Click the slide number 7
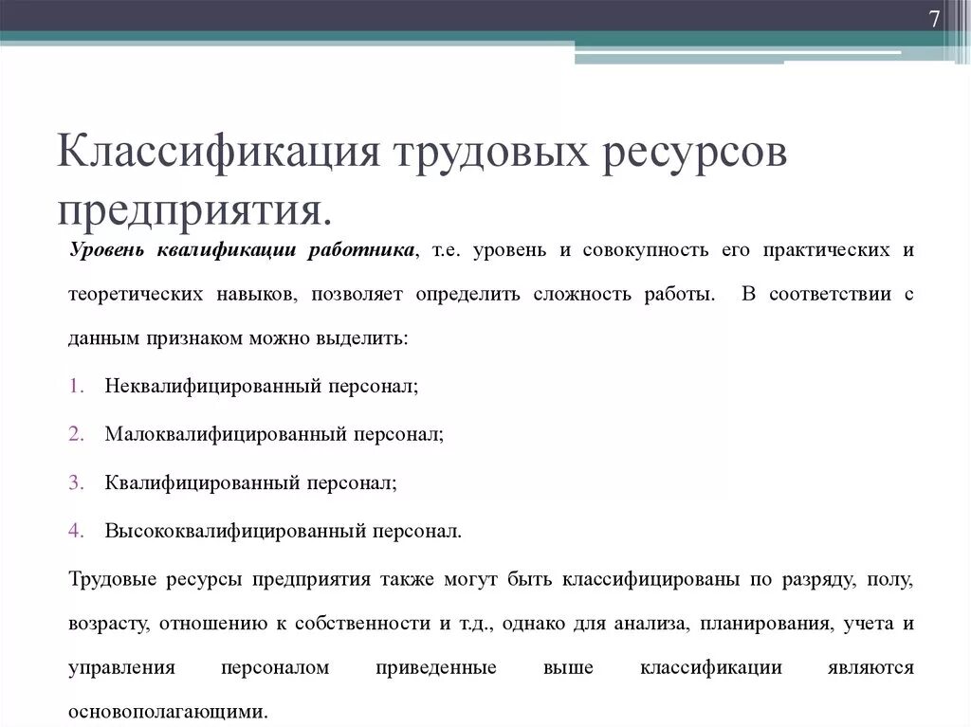The image size is (971, 727). click(934, 19)
